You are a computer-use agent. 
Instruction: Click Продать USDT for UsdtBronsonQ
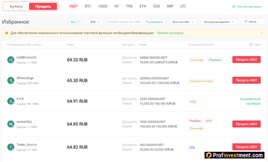(x=246, y=60)
